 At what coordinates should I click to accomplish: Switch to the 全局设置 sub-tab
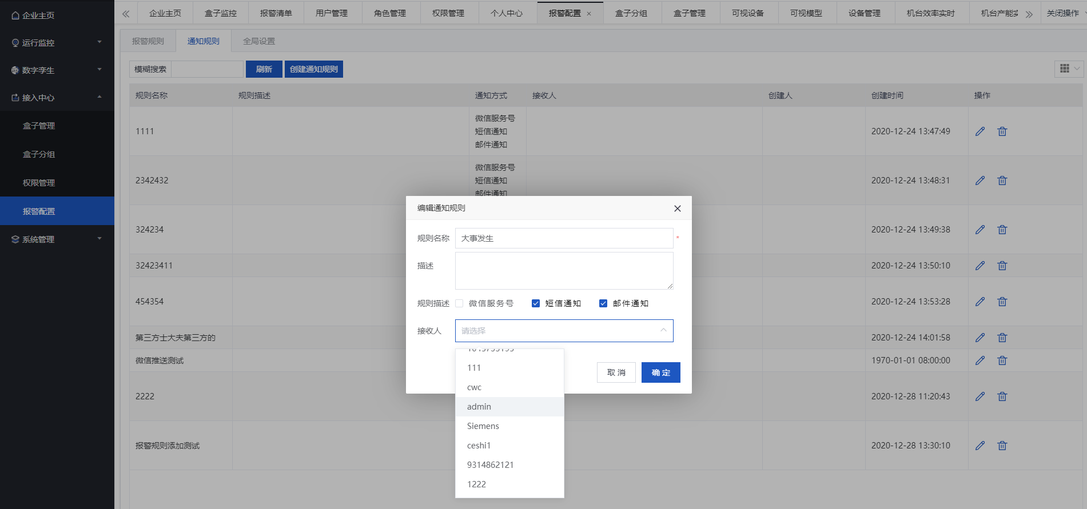click(x=259, y=41)
